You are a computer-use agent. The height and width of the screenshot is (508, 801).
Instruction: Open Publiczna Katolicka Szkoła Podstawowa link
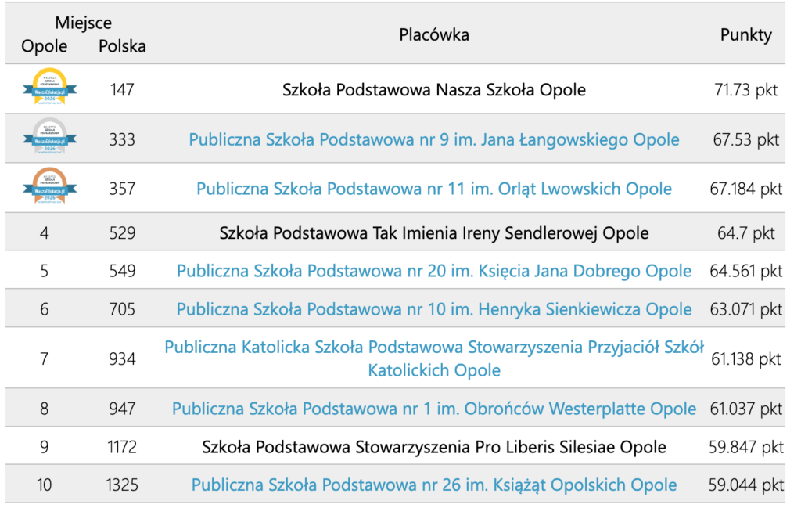point(434,358)
